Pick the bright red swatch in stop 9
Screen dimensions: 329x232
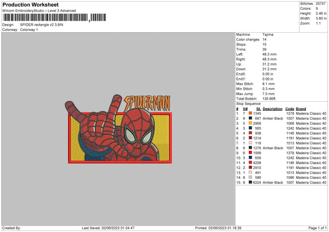250,153
